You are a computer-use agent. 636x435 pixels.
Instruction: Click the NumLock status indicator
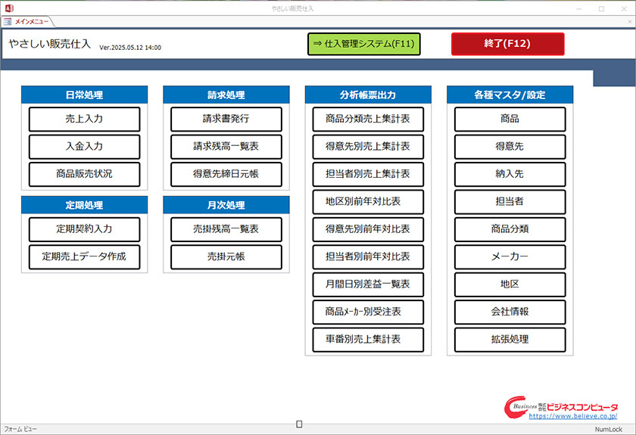click(x=609, y=429)
